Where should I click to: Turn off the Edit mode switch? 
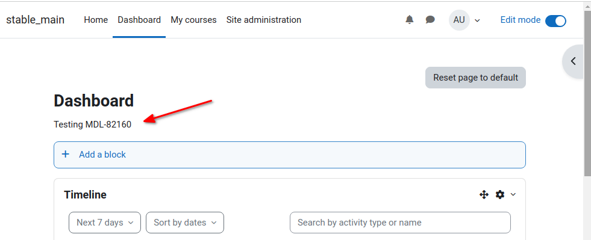pyautogui.click(x=555, y=20)
